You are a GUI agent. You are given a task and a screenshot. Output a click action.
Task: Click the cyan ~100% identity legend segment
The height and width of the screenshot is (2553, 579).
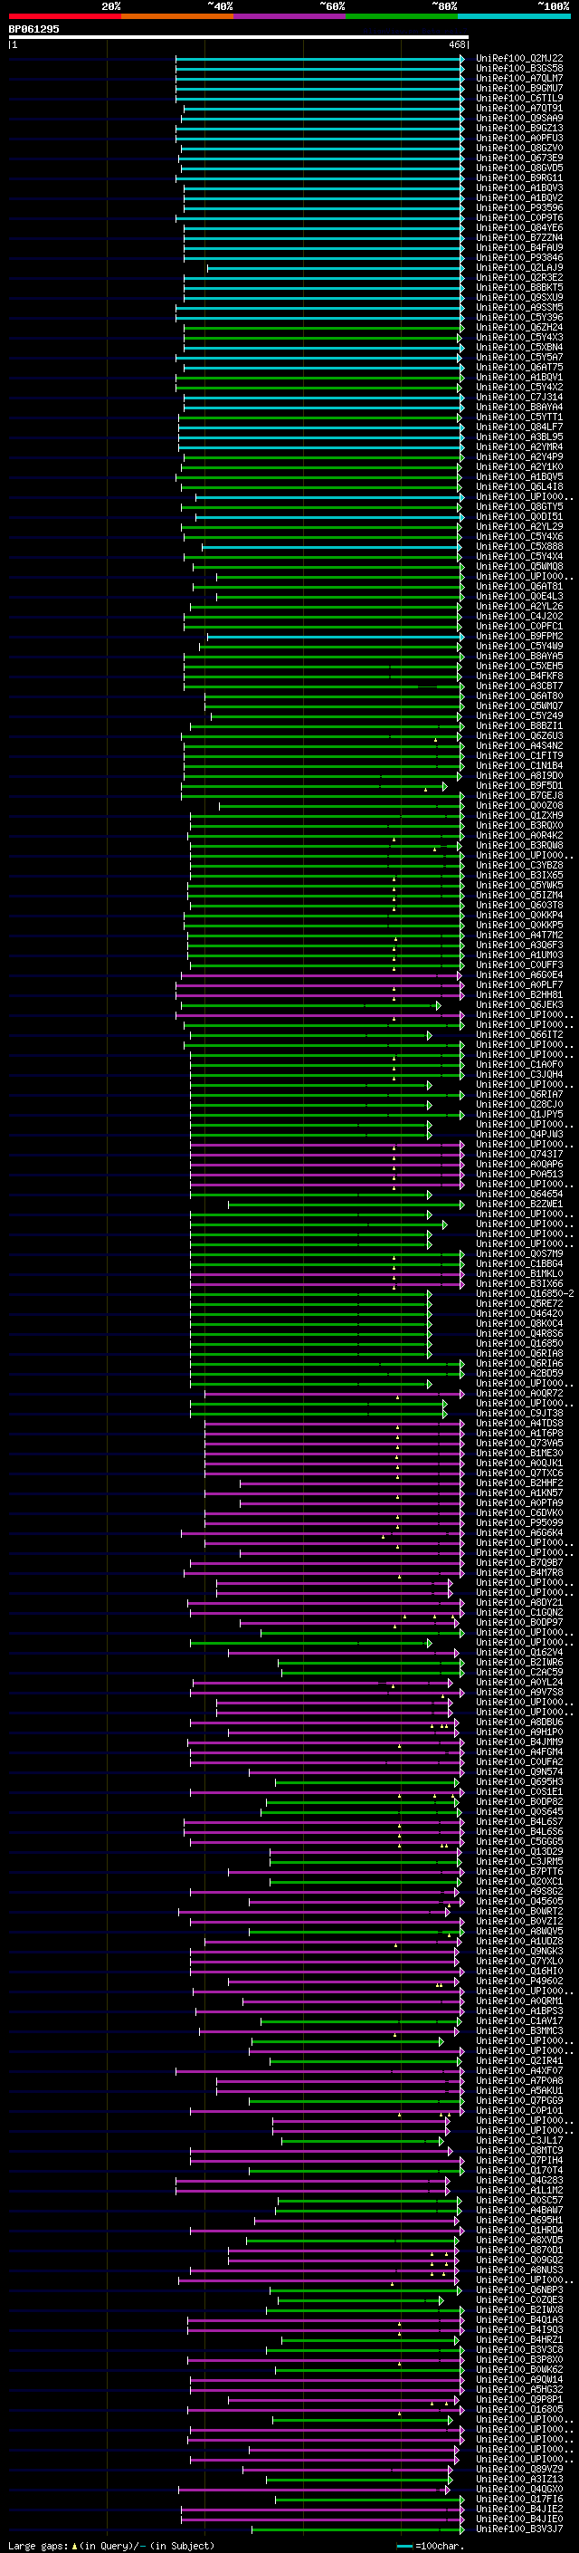[x=514, y=16]
